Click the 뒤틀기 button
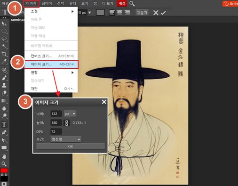 142,13
